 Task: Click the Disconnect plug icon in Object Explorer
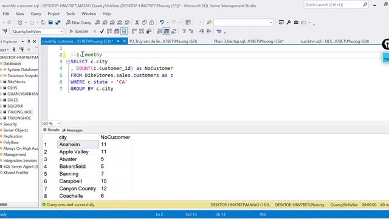pos(22,50)
